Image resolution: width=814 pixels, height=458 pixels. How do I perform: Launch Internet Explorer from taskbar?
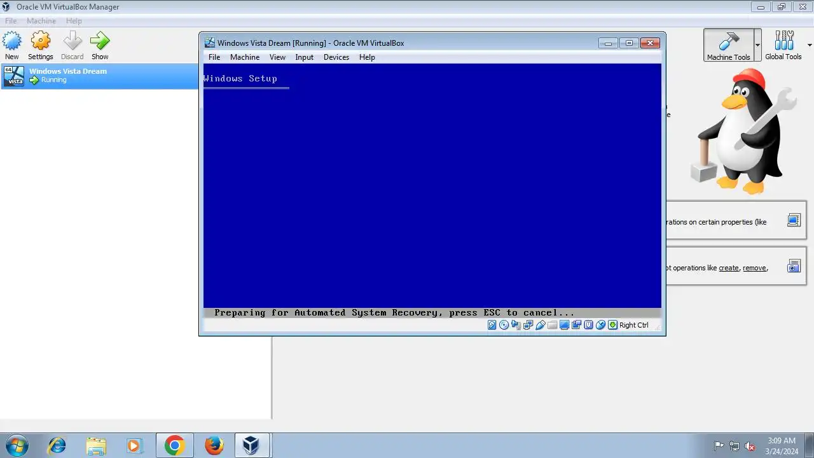[57, 445]
